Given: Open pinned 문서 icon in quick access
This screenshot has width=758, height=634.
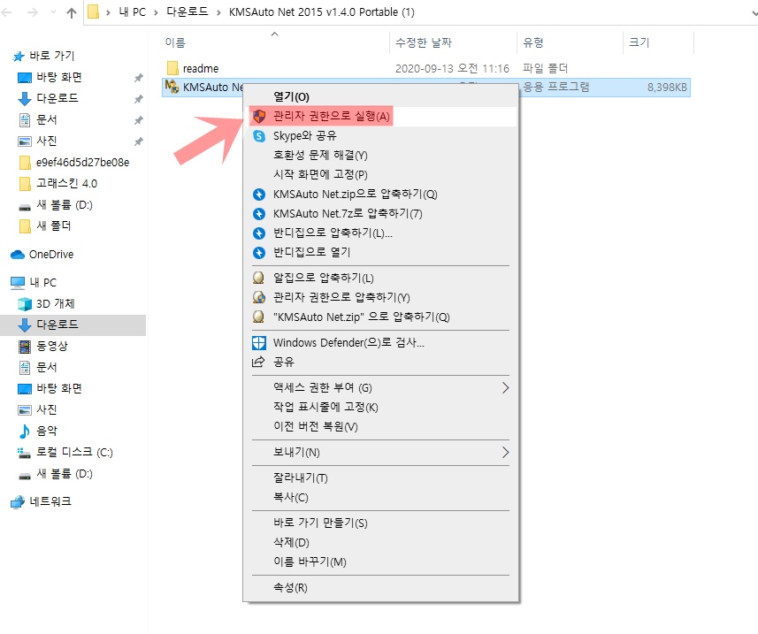Looking at the screenshot, I should tap(25, 120).
